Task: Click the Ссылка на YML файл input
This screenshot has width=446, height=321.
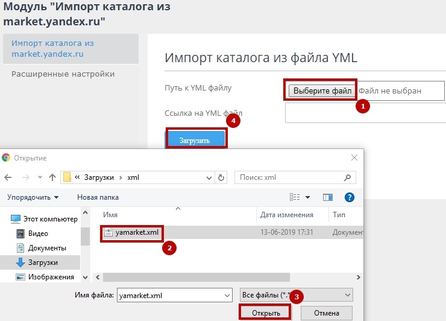Action: [x=365, y=113]
